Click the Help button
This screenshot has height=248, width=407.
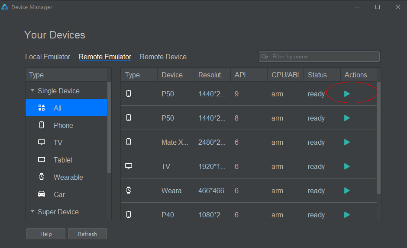point(46,234)
